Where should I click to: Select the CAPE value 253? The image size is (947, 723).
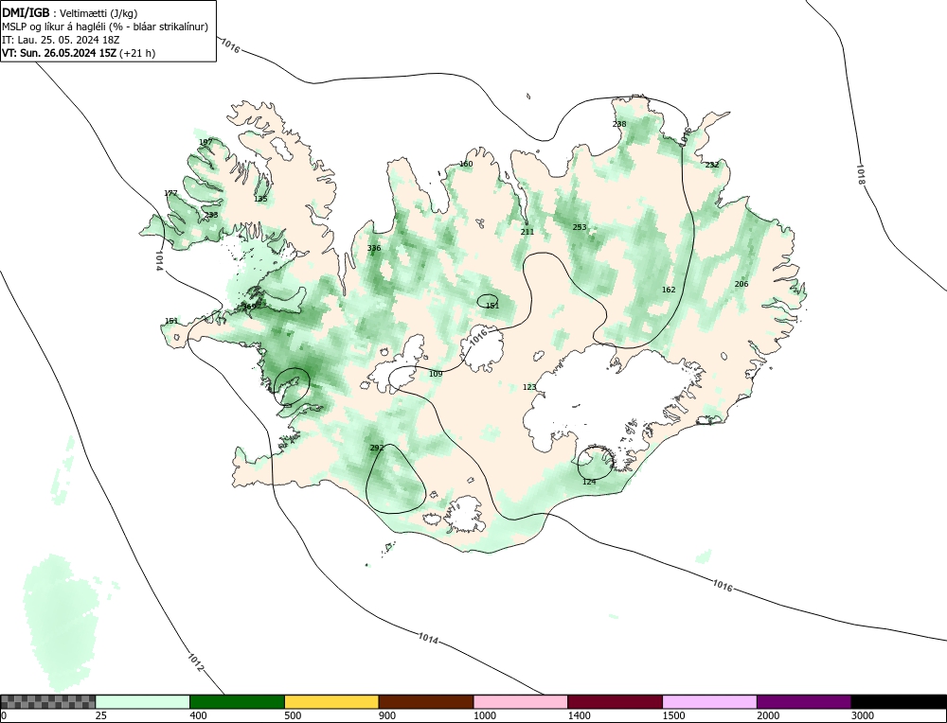coord(580,227)
